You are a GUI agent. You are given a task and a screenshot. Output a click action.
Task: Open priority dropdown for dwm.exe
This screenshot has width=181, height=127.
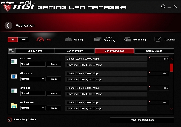pyautogui.click(x=33, y=93)
